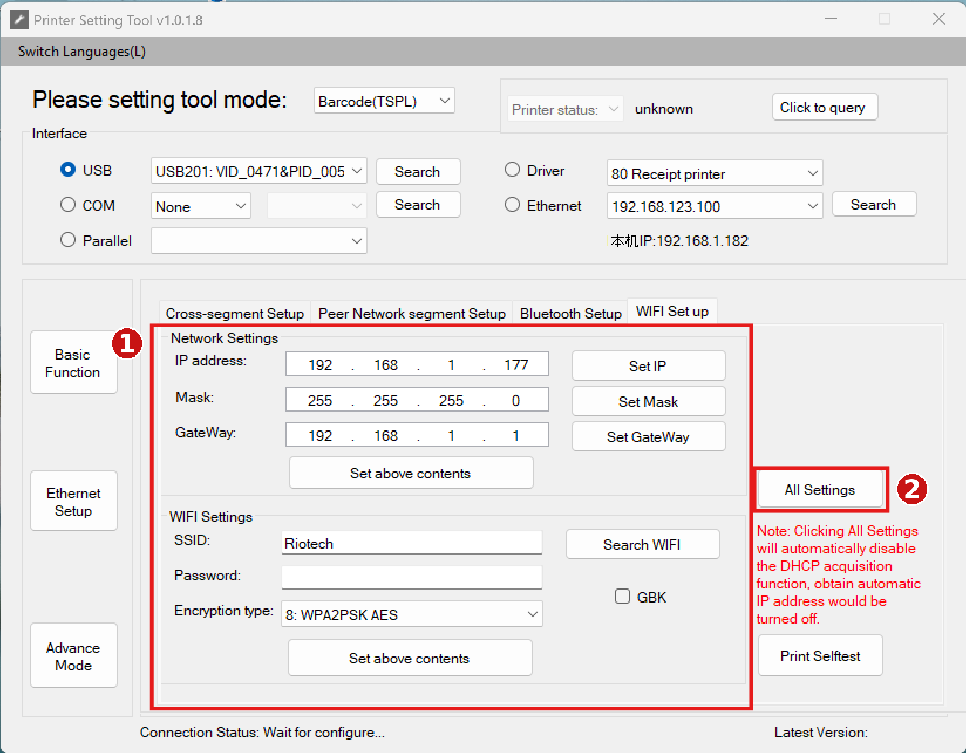Click the IP address last octet 177
The height and width of the screenshot is (753, 966).
click(516, 365)
